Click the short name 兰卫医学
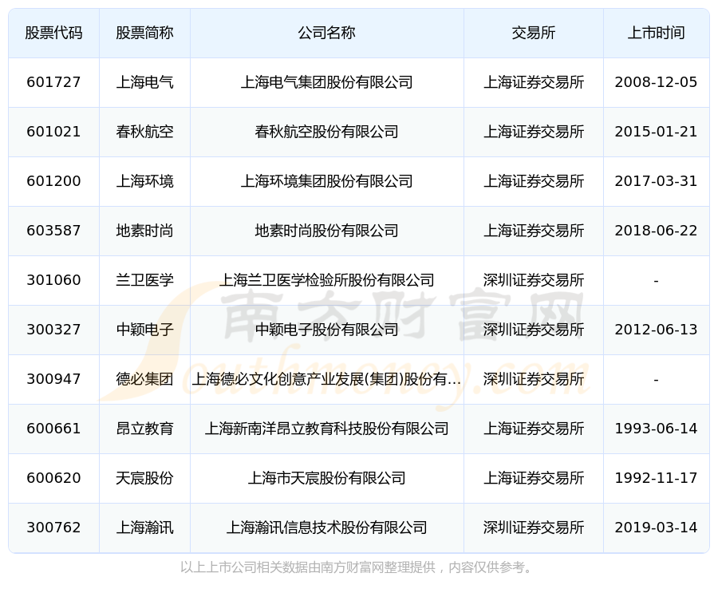This screenshot has width=718, height=589. click(144, 280)
